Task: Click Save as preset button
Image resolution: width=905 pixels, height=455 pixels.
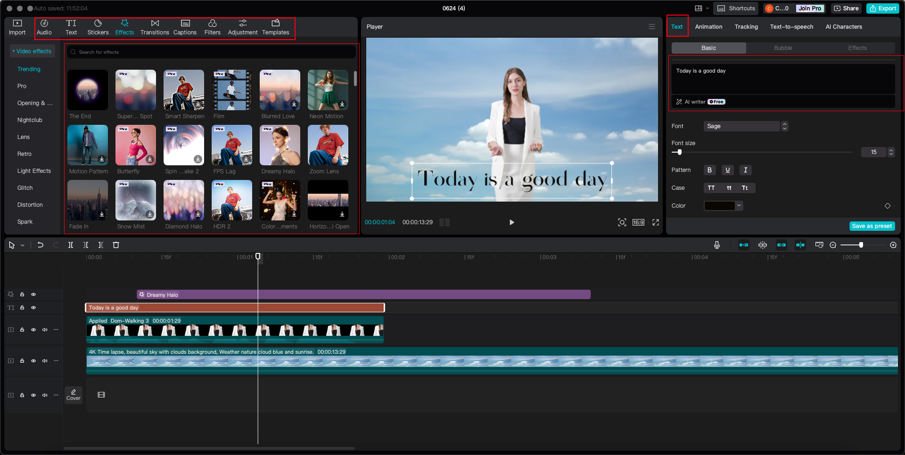Action: pos(872,226)
